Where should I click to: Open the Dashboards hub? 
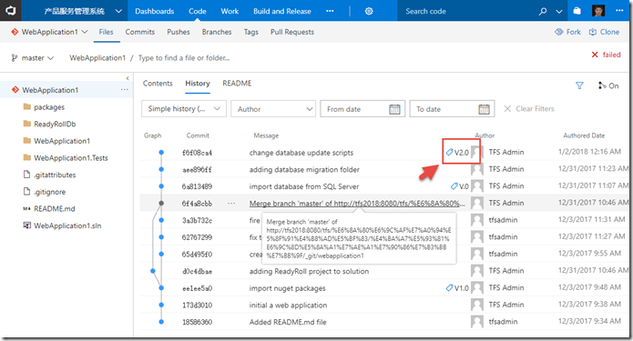[x=155, y=11]
